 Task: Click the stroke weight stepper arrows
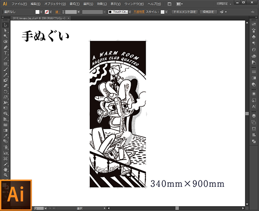[63, 12]
